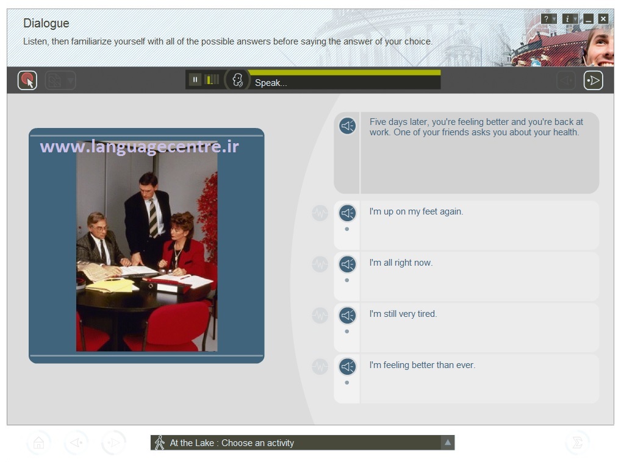Show waveform for "I'm all right now."
The height and width of the screenshot is (468, 621).
tap(320, 264)
